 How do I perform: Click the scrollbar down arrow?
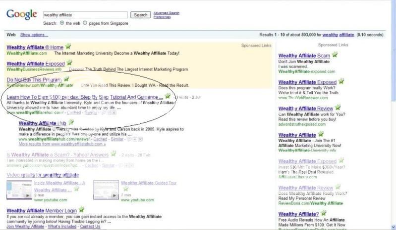tap(394, 227)
